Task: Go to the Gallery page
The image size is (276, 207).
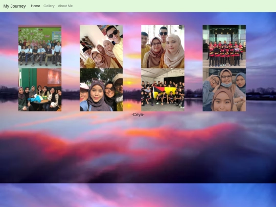Action: click(x=49, y=6)
